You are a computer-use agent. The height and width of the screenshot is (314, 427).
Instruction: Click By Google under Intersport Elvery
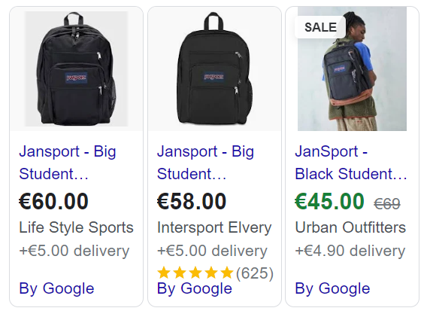pyautogui.click(x=195, y=288)
